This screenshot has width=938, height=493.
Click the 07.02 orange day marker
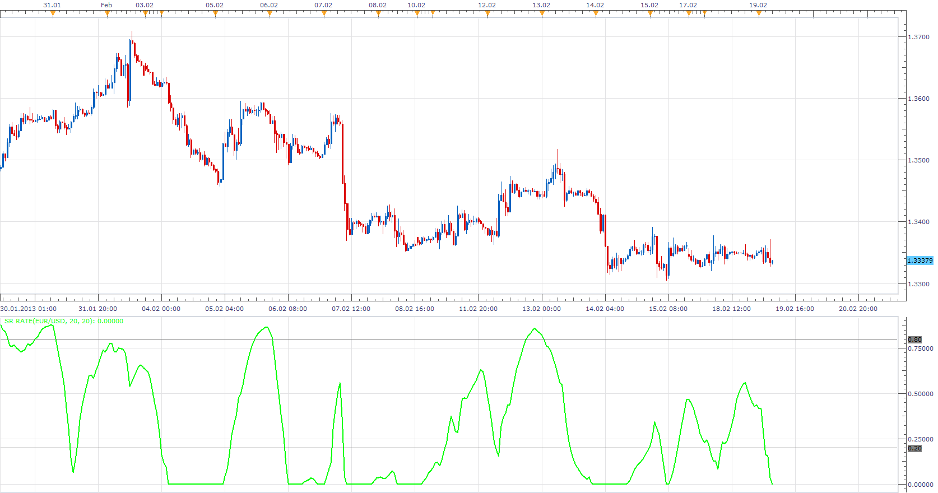pos(324,14)
